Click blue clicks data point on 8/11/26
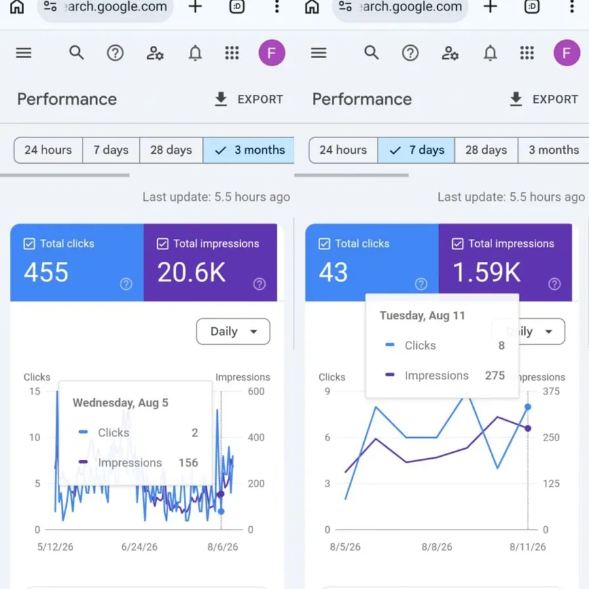589x589 pixels. click(x=527, y=407)
